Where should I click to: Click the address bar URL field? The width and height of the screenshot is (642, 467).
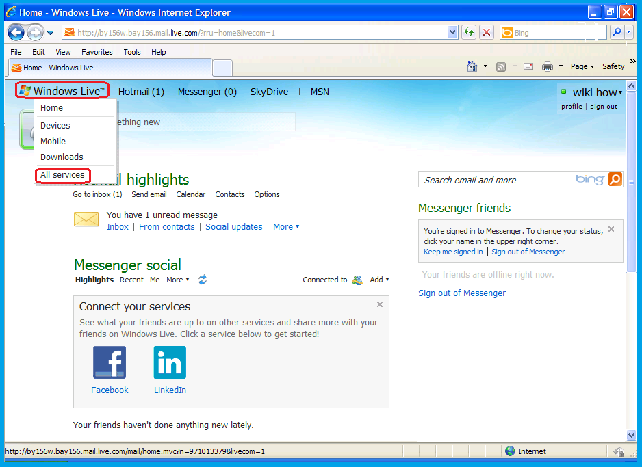click(x=255, y=33)
